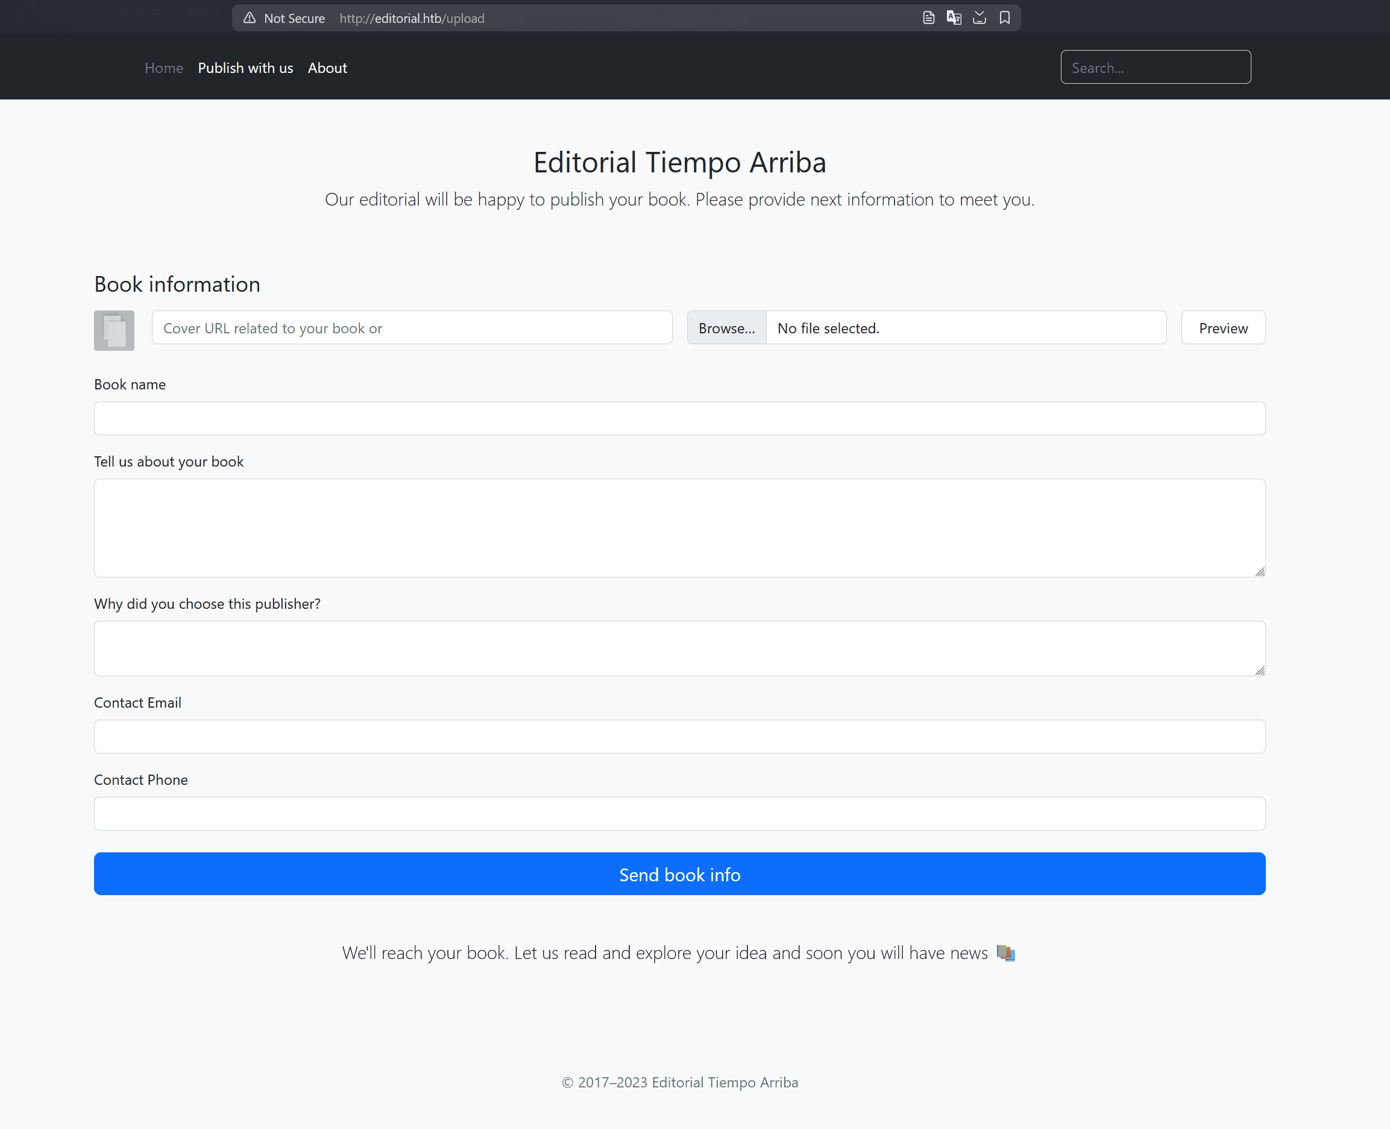Submit with Send book info button
This screenshot has height=1129, width=1390.
coord(679,873)
